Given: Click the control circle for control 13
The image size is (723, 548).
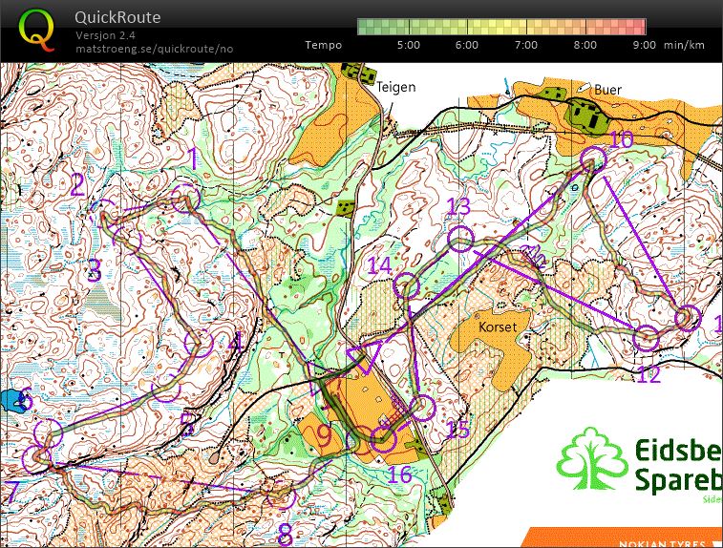Looking at the screenshot, I should click(x=460, y=240).
